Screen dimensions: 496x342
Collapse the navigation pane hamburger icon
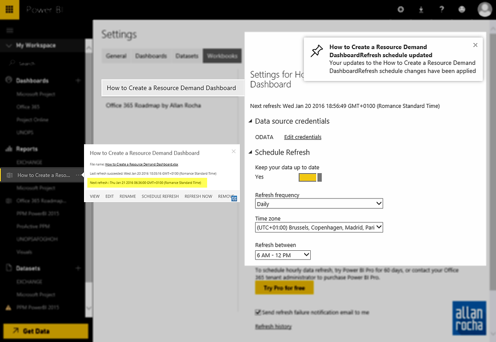10,30
